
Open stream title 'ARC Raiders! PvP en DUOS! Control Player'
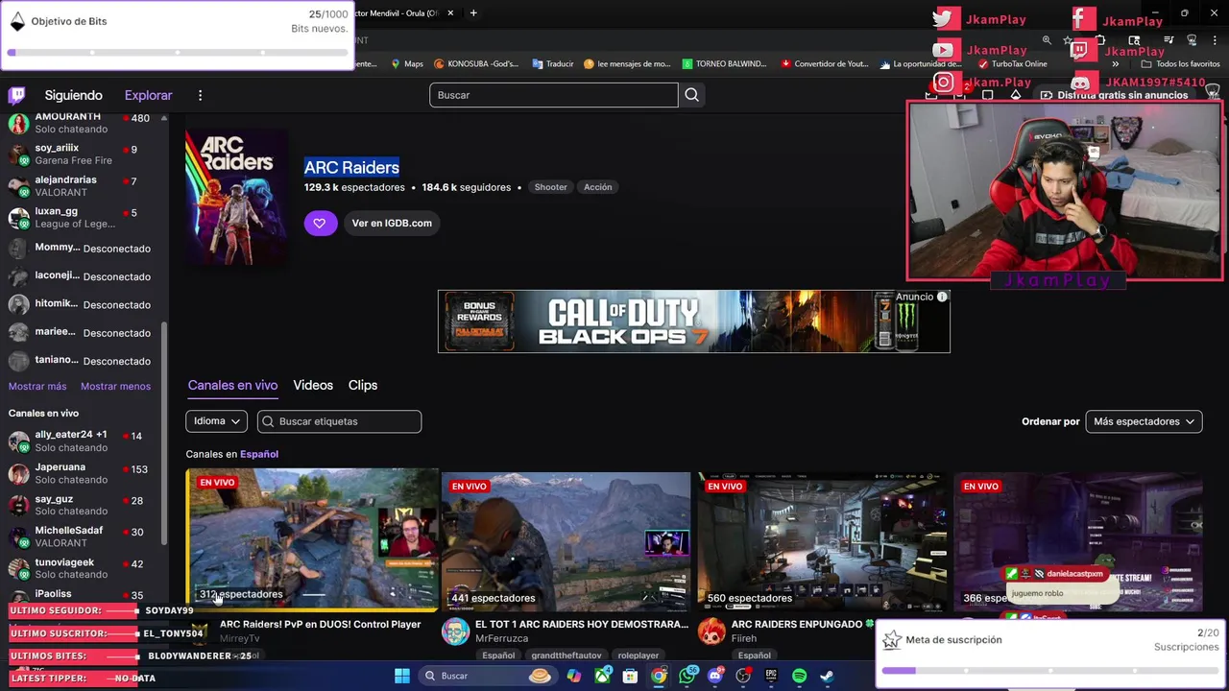pyautogui.click(x=320, y=624)
